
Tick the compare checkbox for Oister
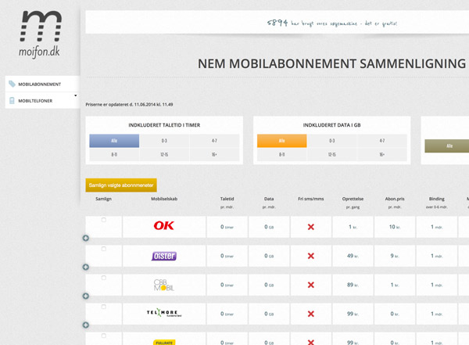[103, 249]
